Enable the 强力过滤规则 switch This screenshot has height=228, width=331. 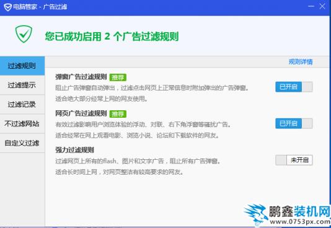click(x=294, y=160)
